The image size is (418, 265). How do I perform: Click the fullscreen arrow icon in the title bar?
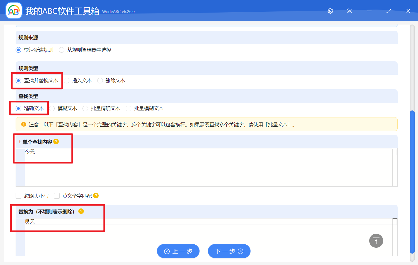pos(388,11)
